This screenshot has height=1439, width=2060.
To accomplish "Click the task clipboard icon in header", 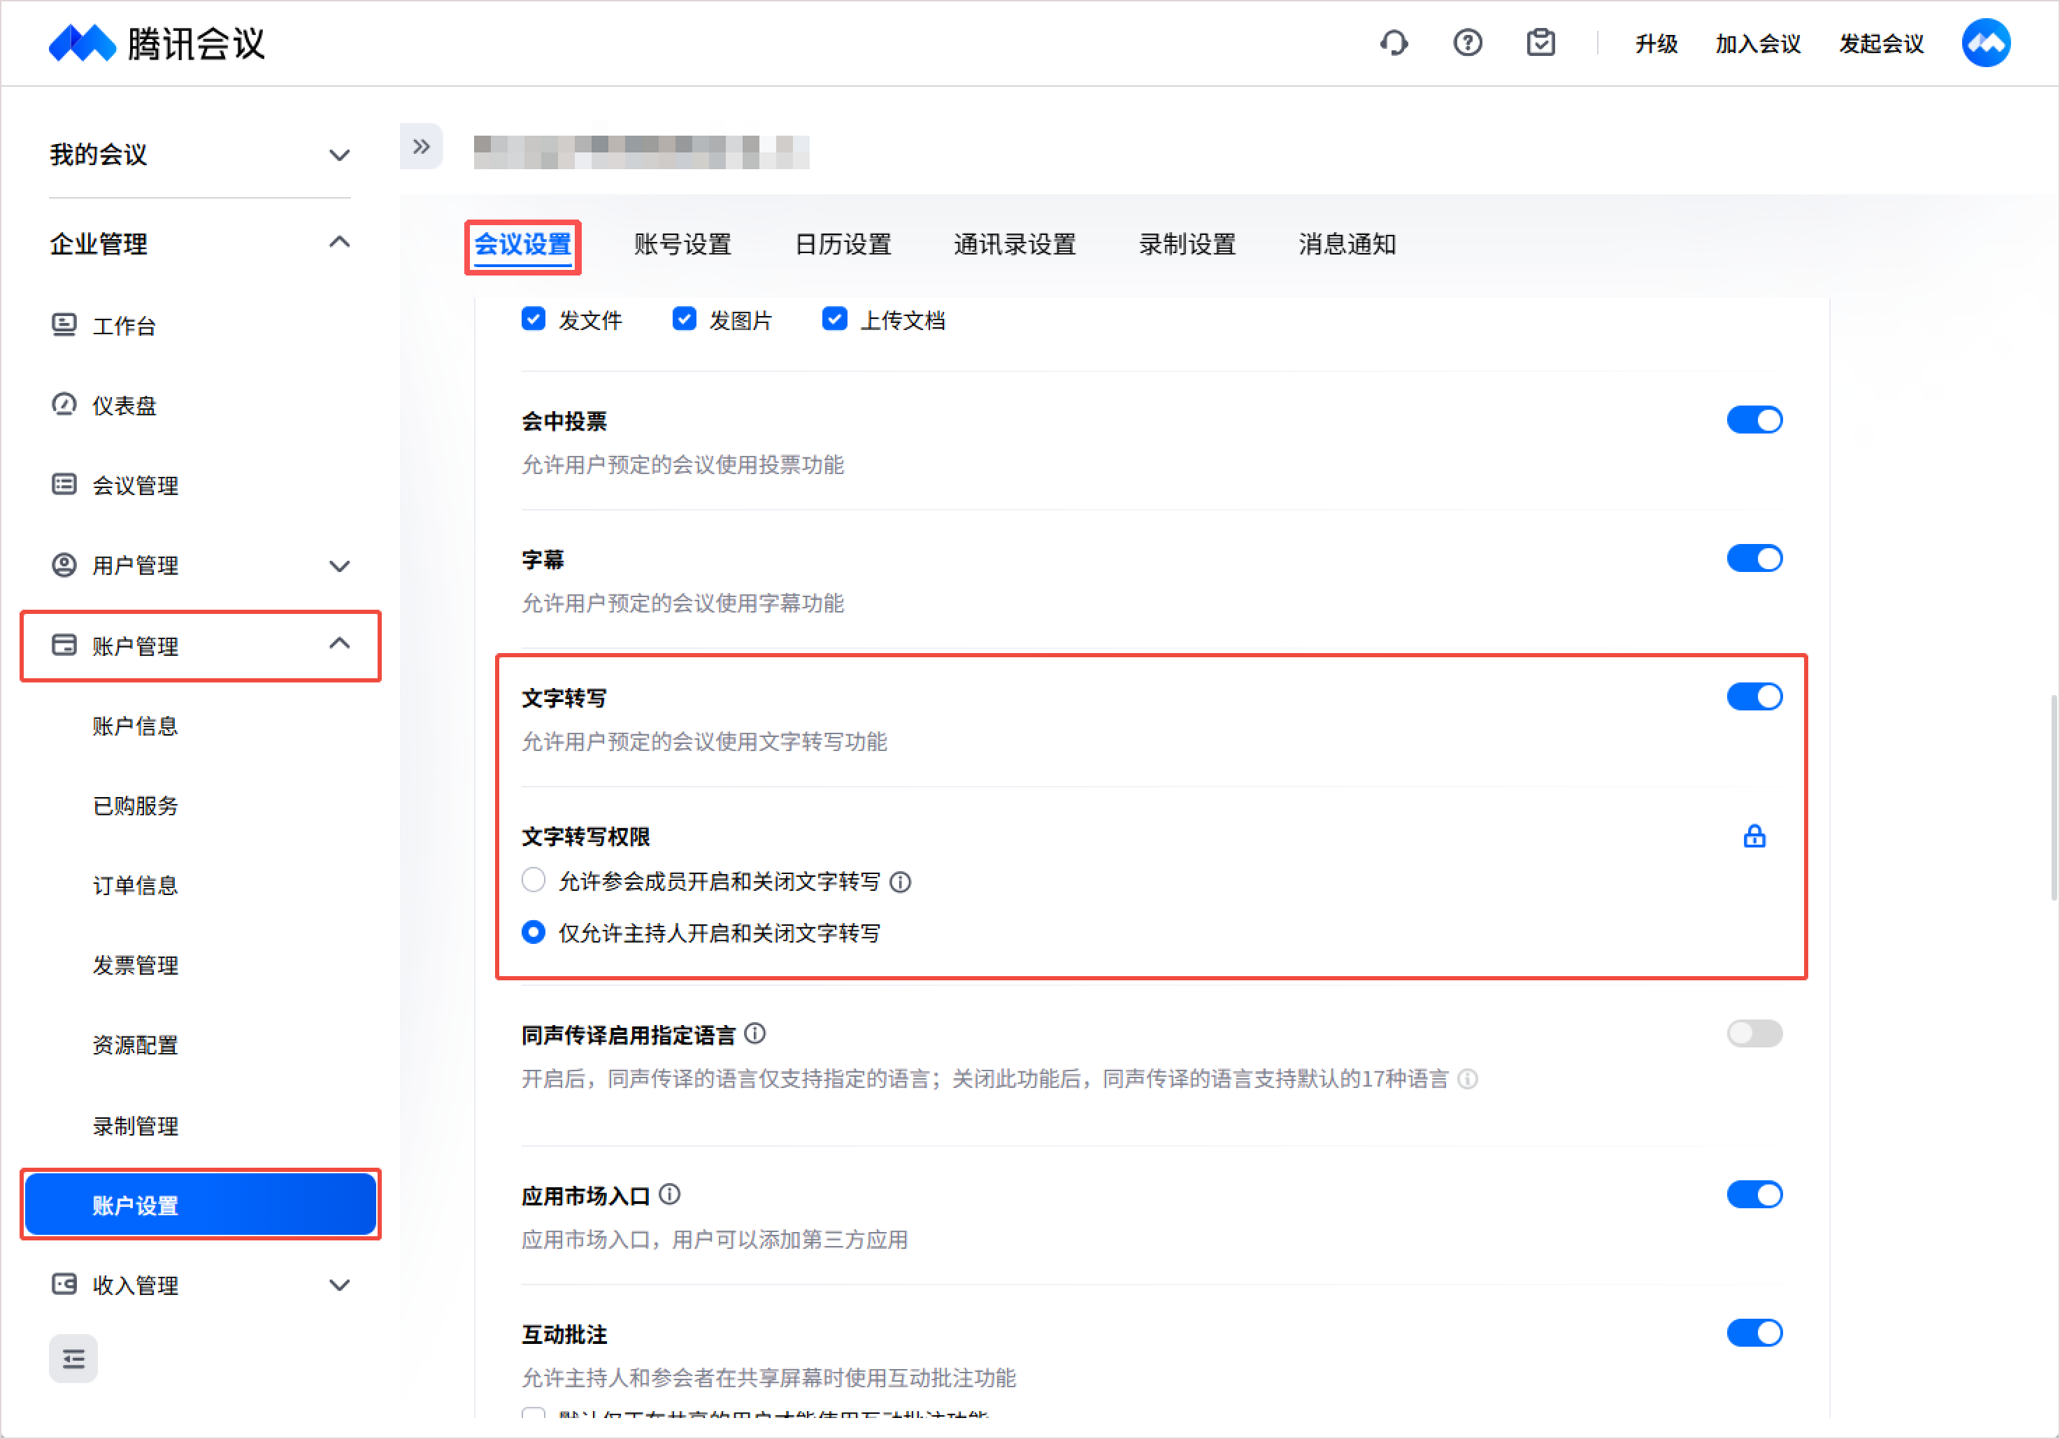I will point(1540,42).
